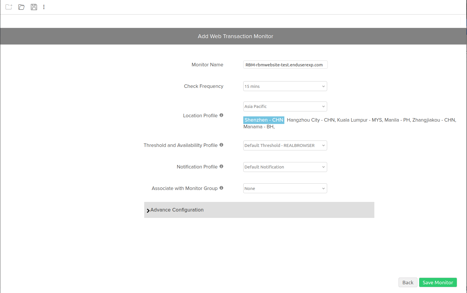The width and height of the screenshot is (467, 293).
Task: Click the new-file icon in the toolbar
Action: click(8, 7)
